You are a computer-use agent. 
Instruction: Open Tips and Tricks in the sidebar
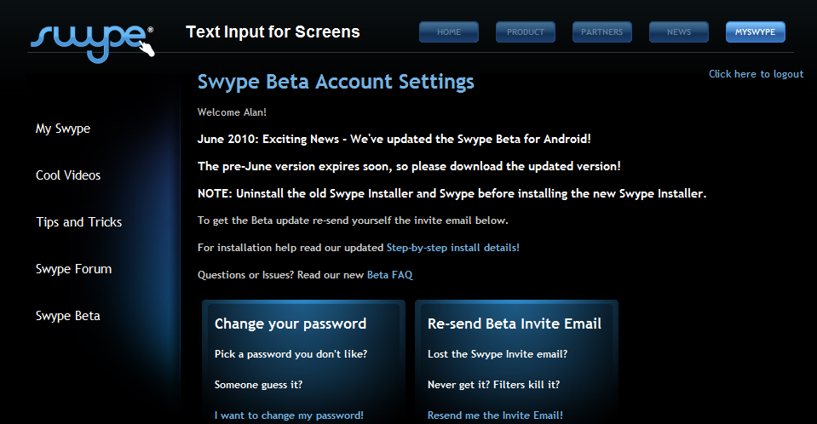click(78, 222)
